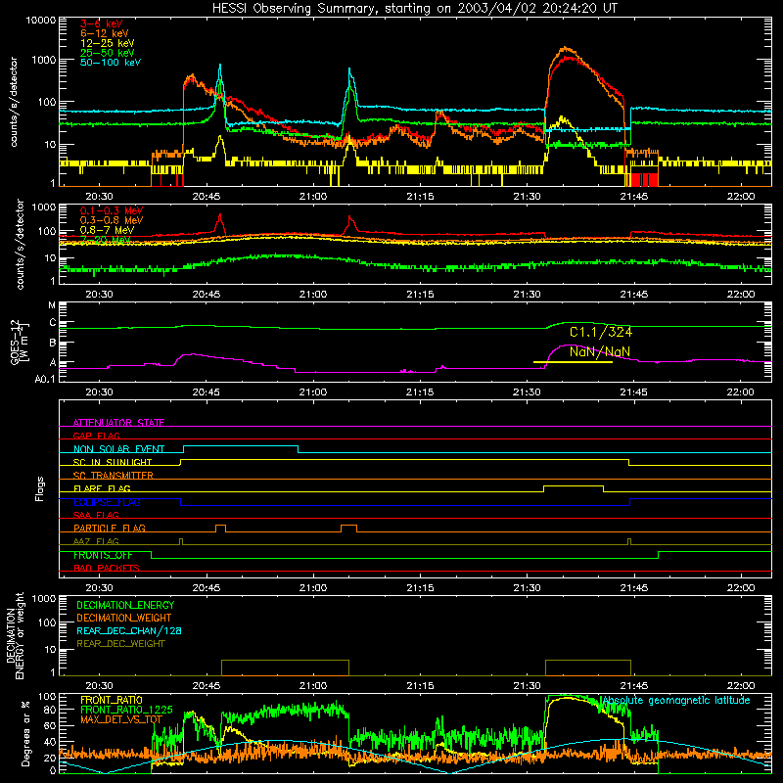Click the DECIMATION ENERGY or weight axis label
783x783 pixels.
(x=15, y=635)
